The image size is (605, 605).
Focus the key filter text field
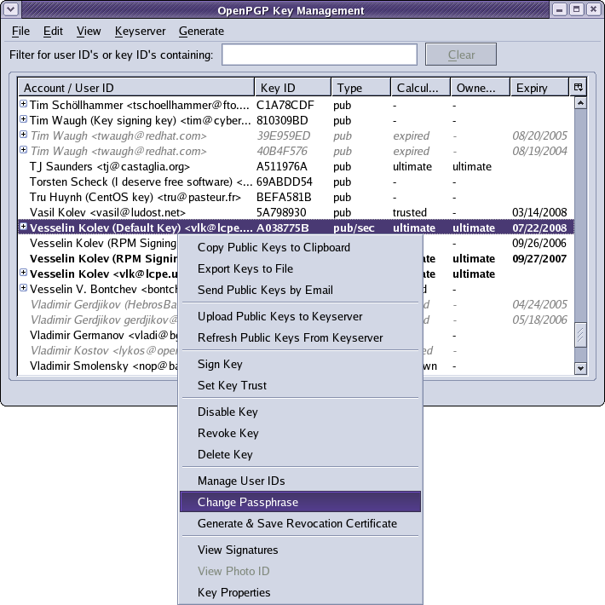click(319, 55)
